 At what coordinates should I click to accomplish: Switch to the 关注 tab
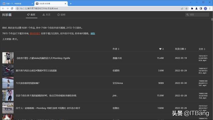[47, 15]
